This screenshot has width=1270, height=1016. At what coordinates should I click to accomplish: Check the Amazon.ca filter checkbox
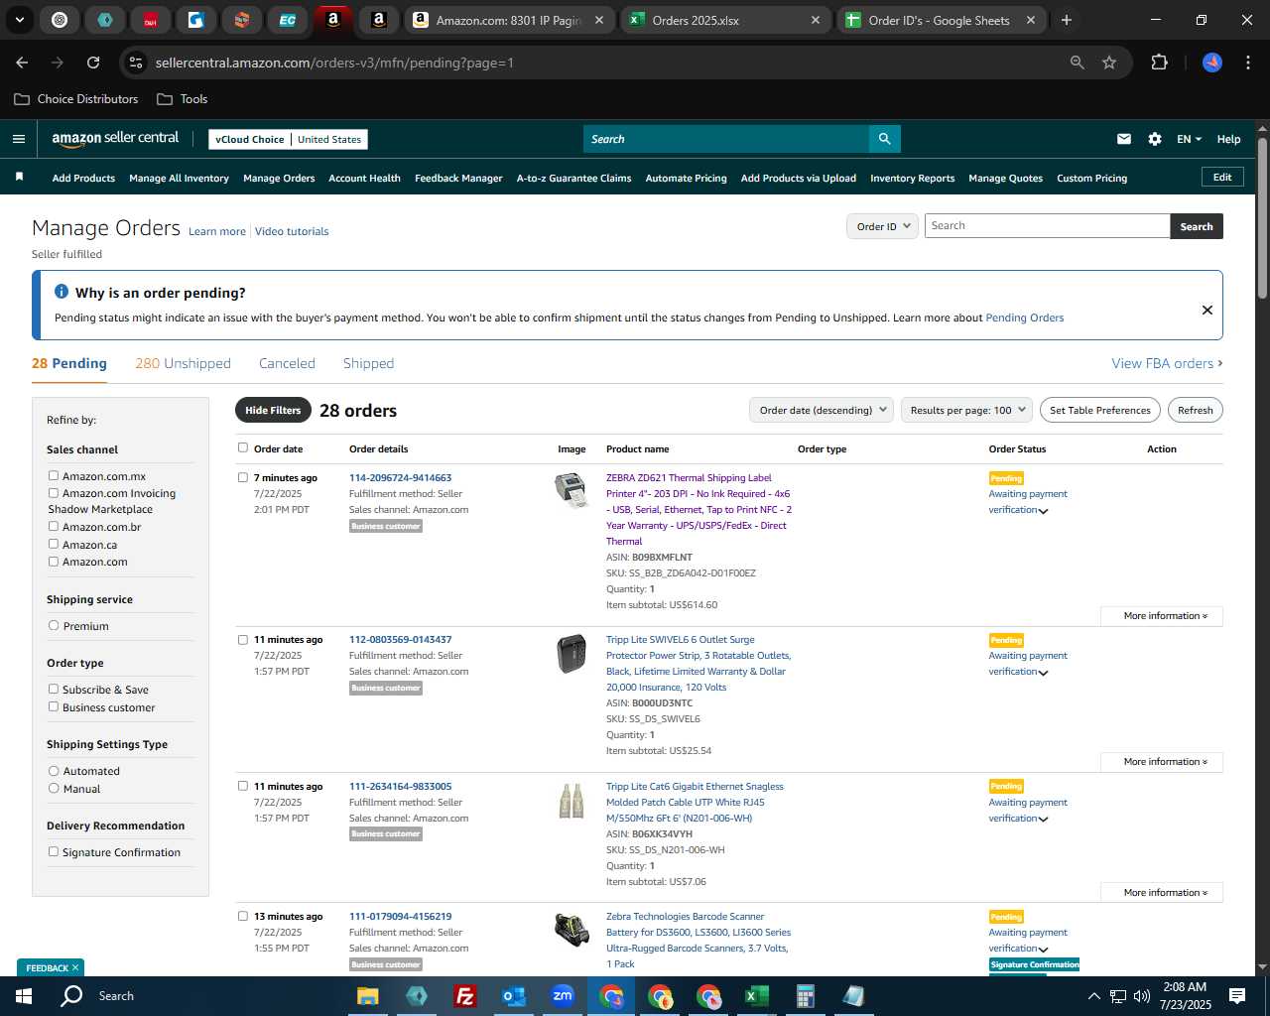pyautogui.click(x=54, y=545)
